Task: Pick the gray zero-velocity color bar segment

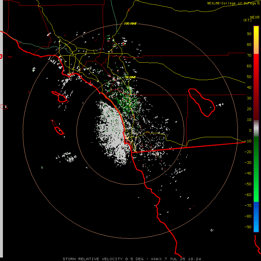Action: tap(256, 128)
